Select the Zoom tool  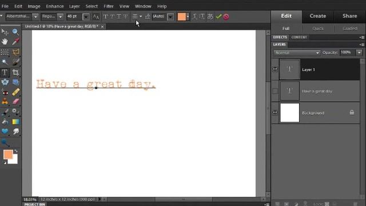(x=15, y=31)
